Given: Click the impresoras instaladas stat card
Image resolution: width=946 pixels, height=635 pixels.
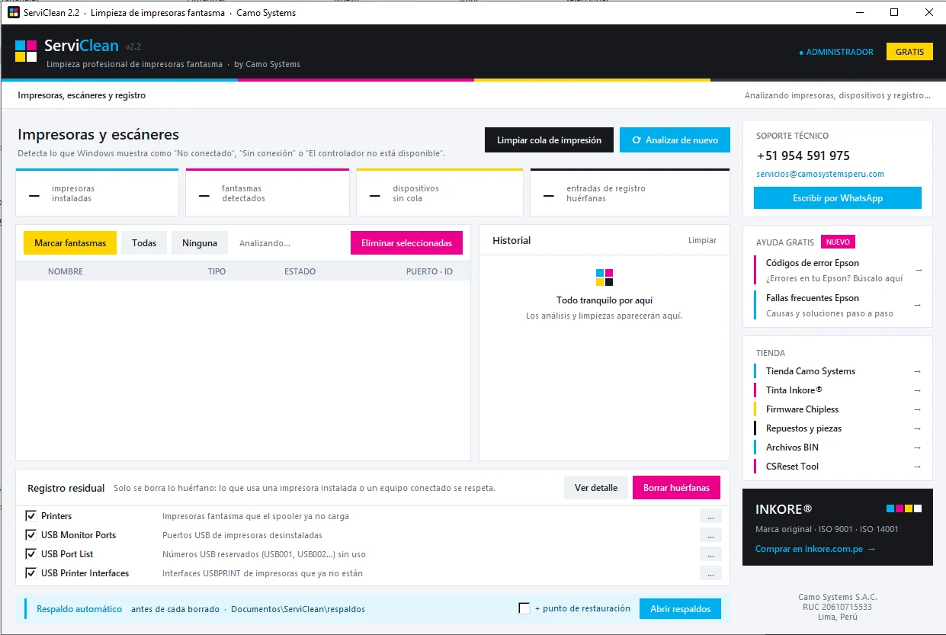Looking at the screenshot, I should tap(97, 193).
